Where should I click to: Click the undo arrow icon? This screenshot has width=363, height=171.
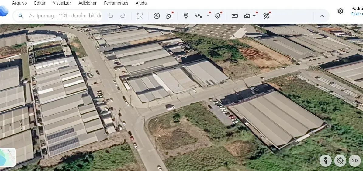click(111, 16)
